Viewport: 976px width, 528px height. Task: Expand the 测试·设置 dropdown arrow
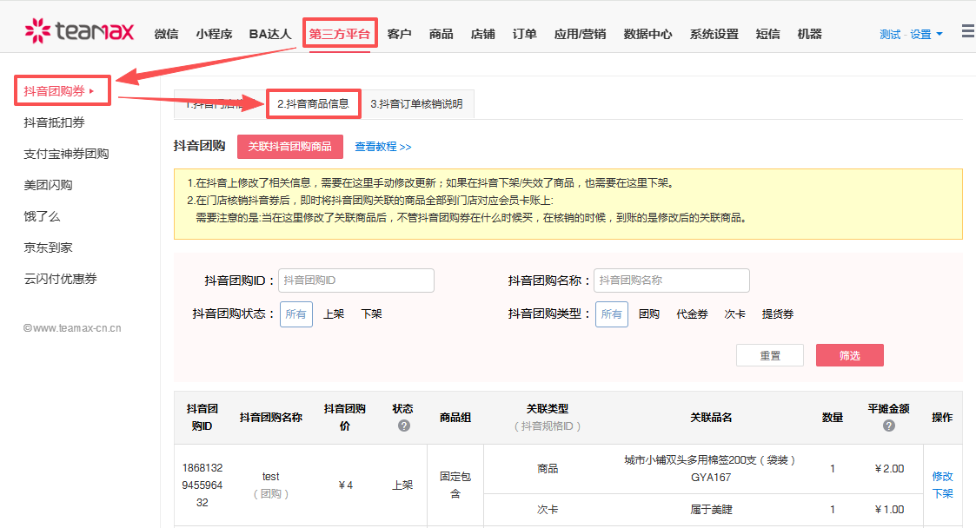(x=939, y=34)
